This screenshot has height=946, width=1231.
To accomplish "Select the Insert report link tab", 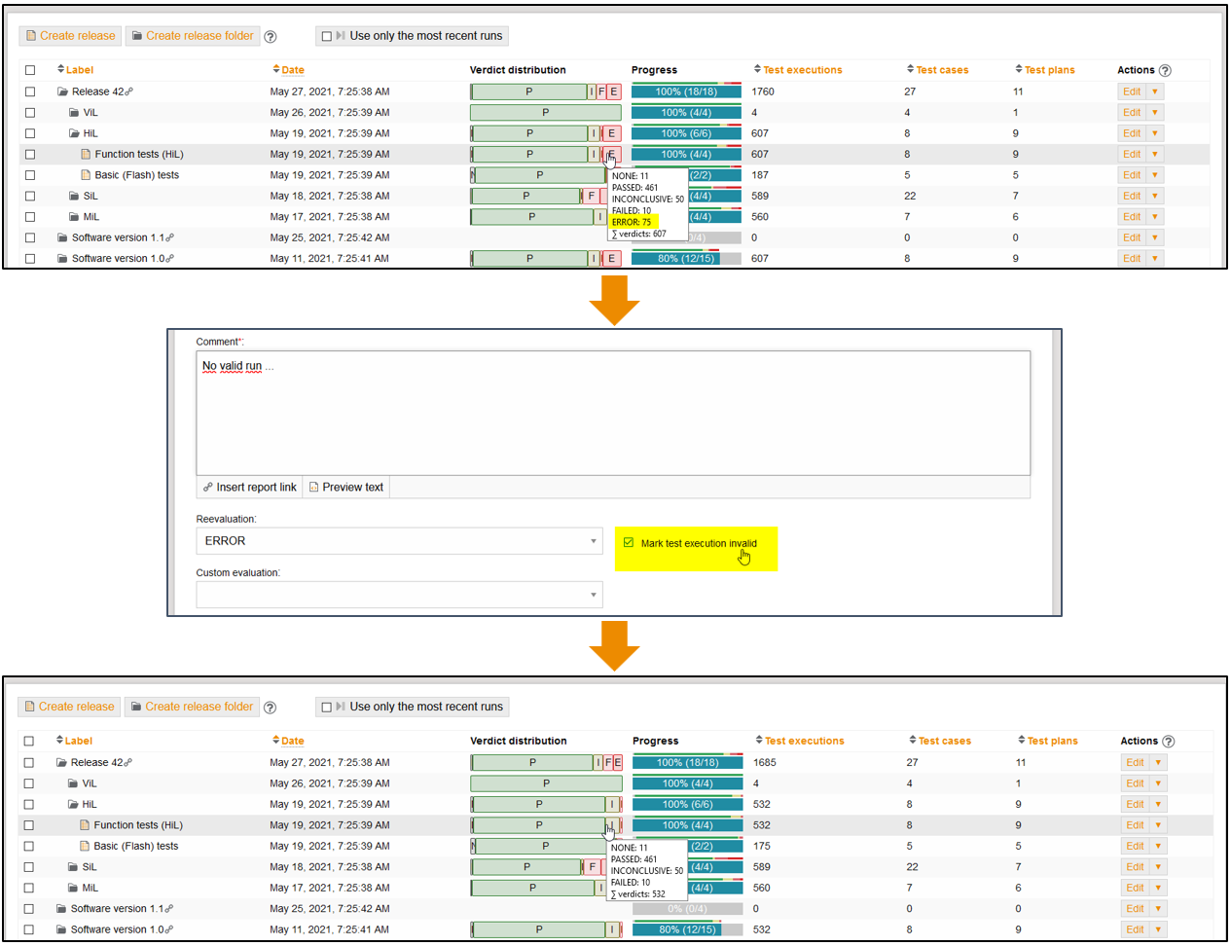I will pos(249,488).
